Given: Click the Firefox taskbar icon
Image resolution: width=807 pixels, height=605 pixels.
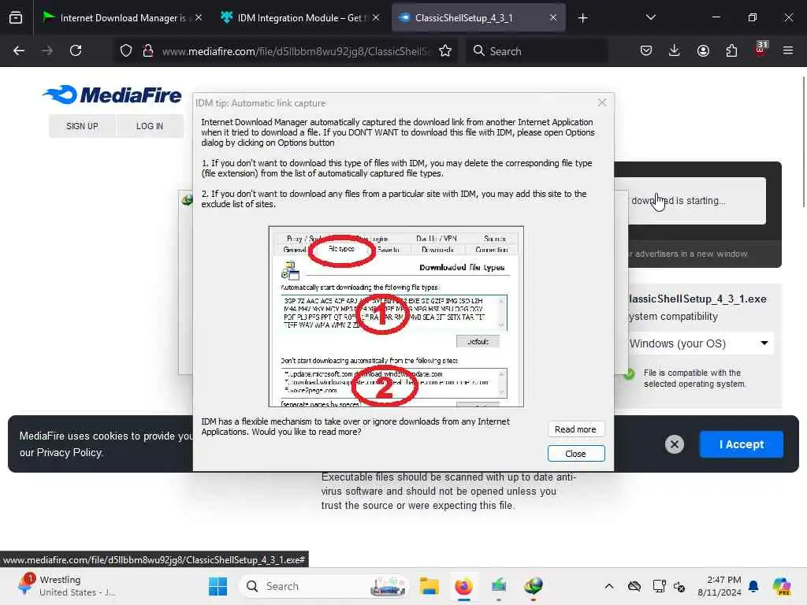Looking at the screenshot, I should 463,586.
